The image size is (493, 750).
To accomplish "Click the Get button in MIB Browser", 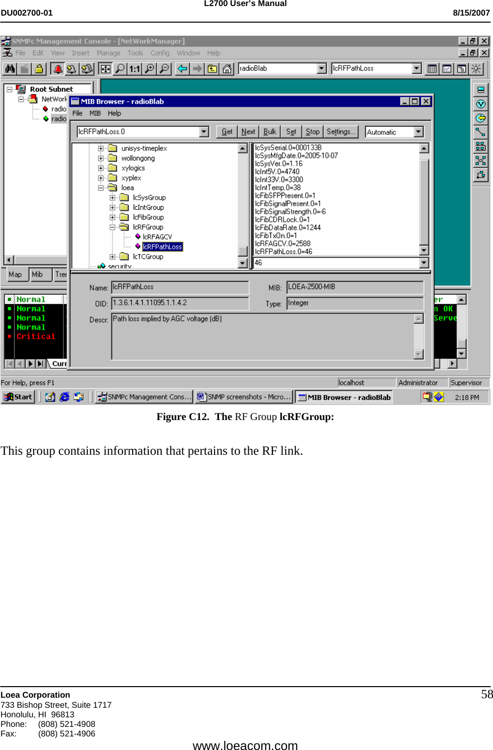I will (x=227, y=131).
